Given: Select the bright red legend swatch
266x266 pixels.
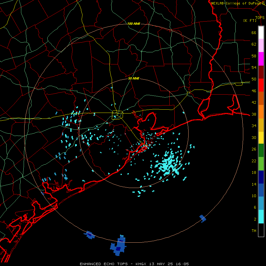Looking at the screenshot, I should pos(261,85).
